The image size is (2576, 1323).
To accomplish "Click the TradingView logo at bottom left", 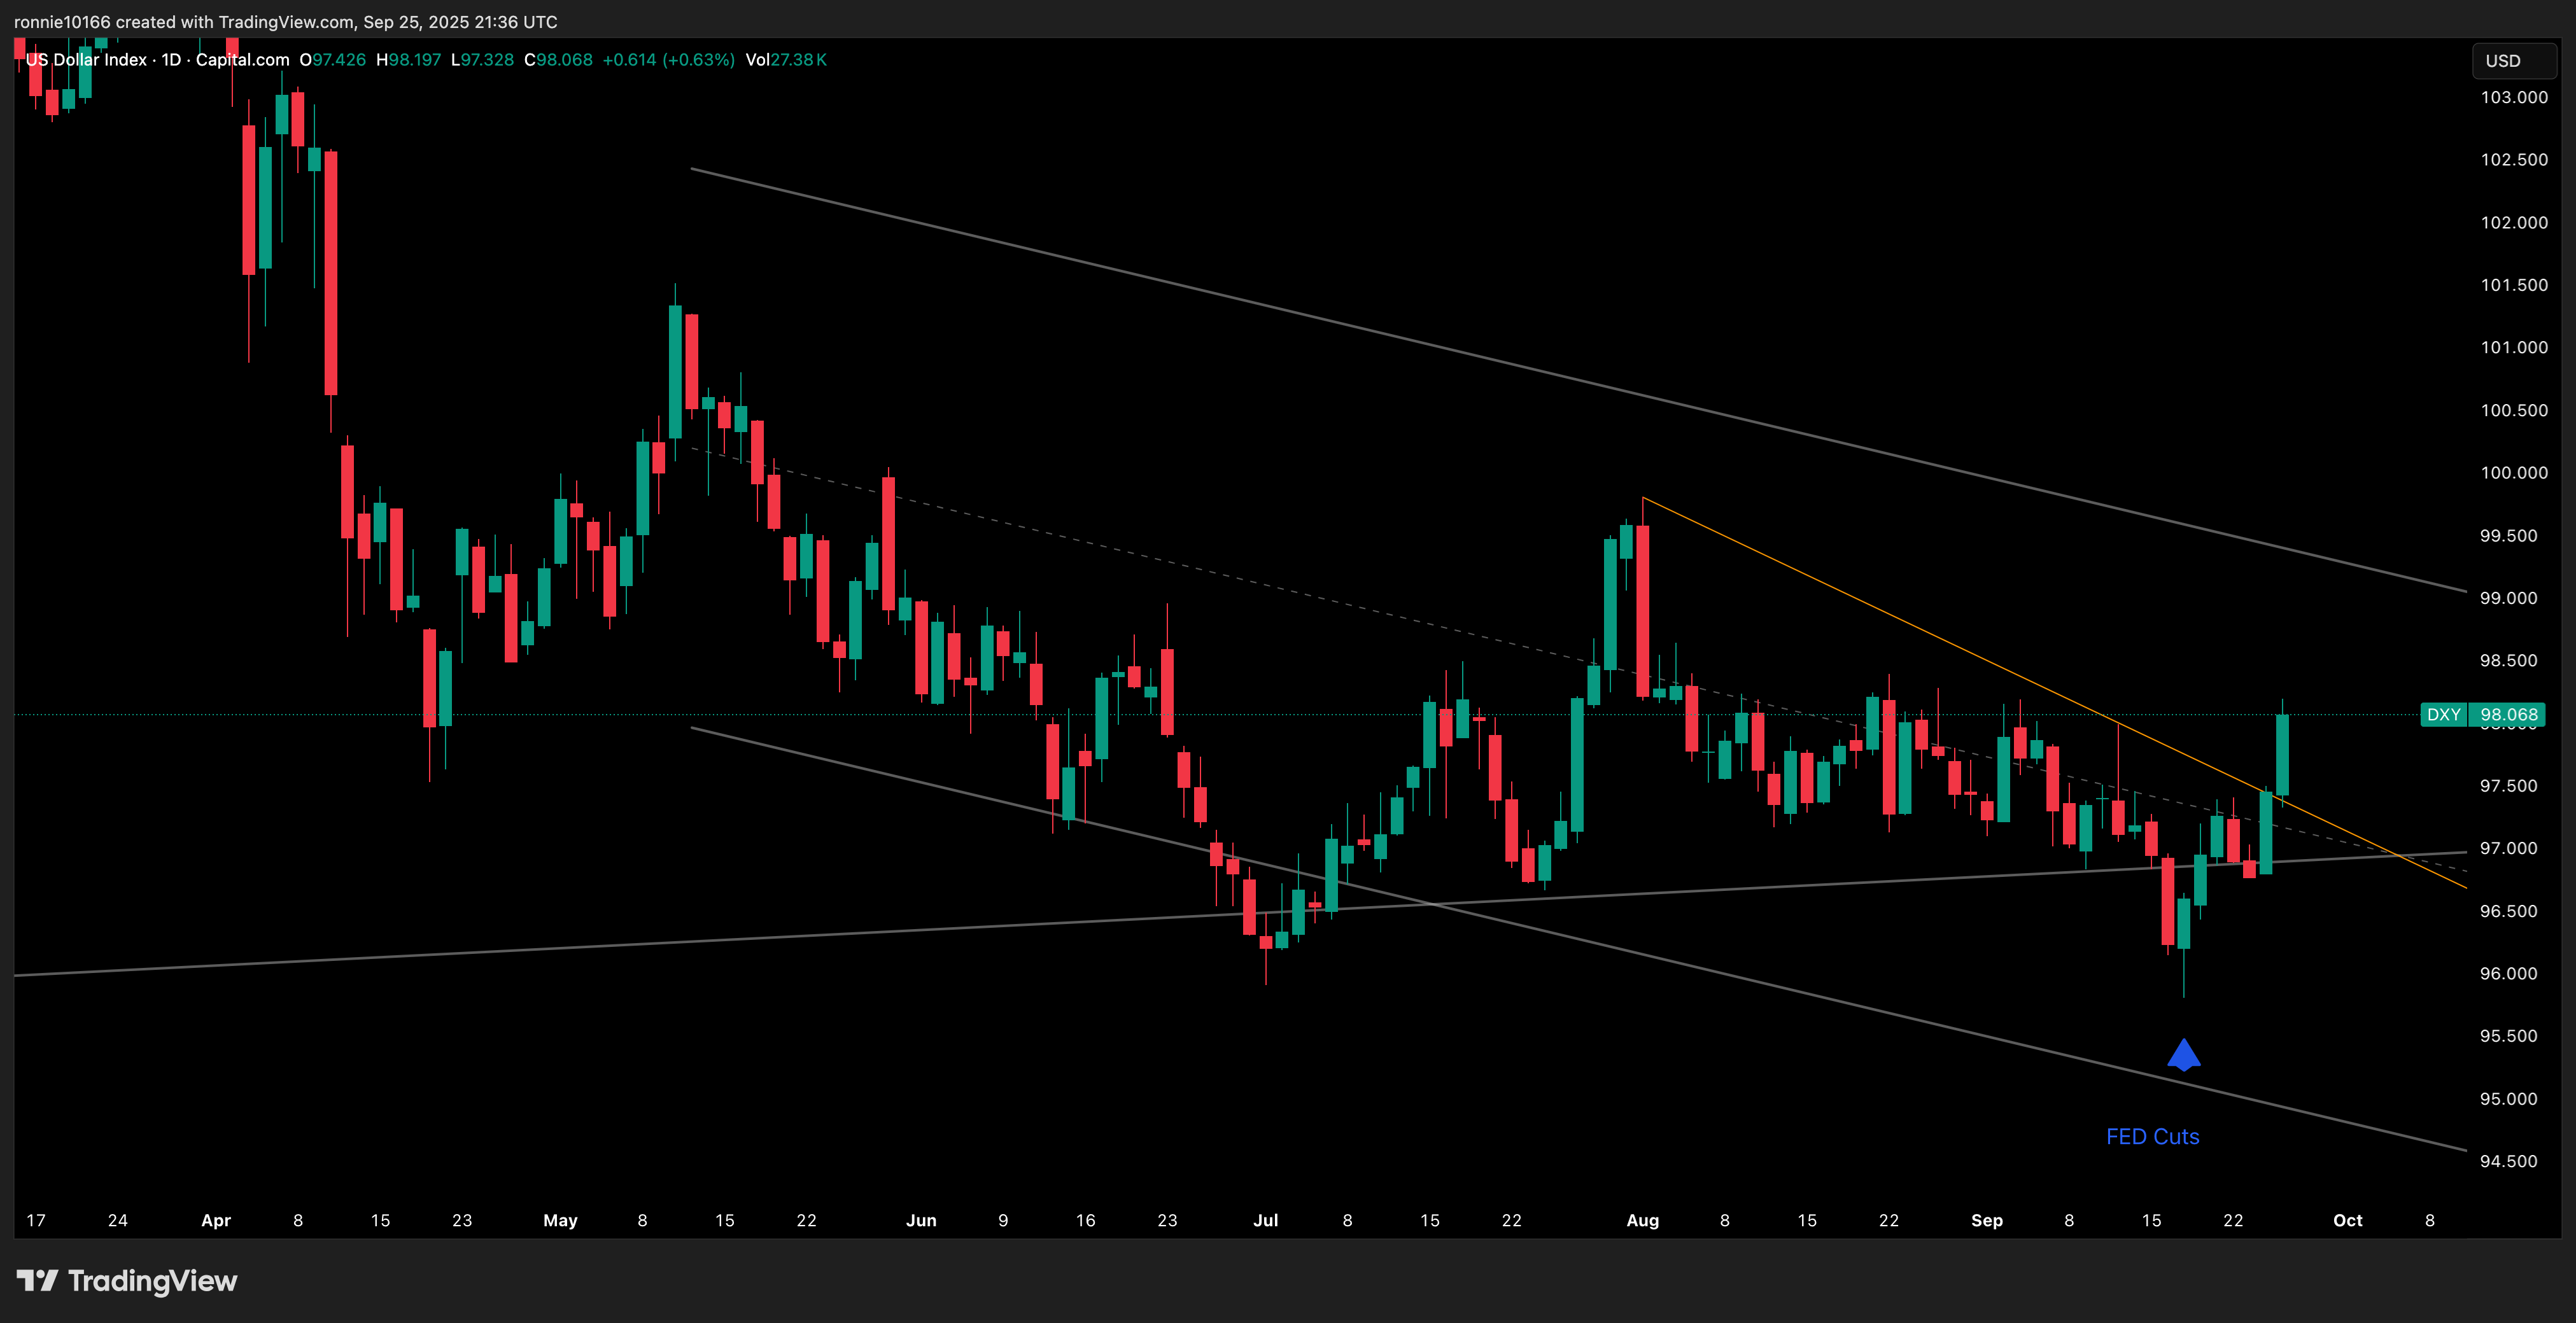I will click(127, 1280).
